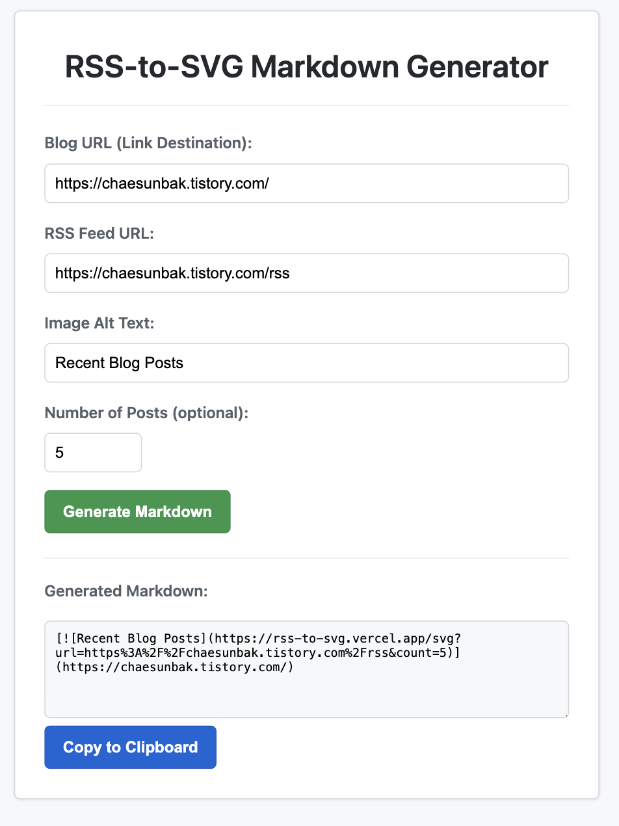The image size is (619, 826).
Task: Click the Number of Posts field
Action: [92, 453]
